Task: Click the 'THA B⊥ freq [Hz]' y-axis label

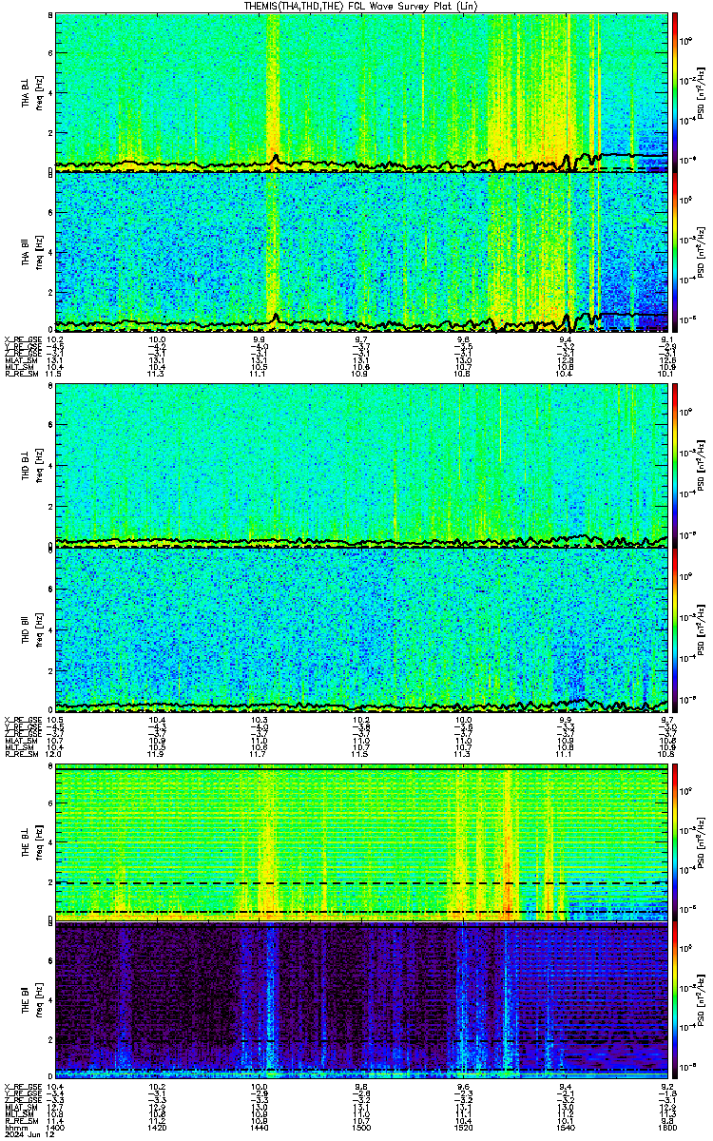Action: click(30, 91)
